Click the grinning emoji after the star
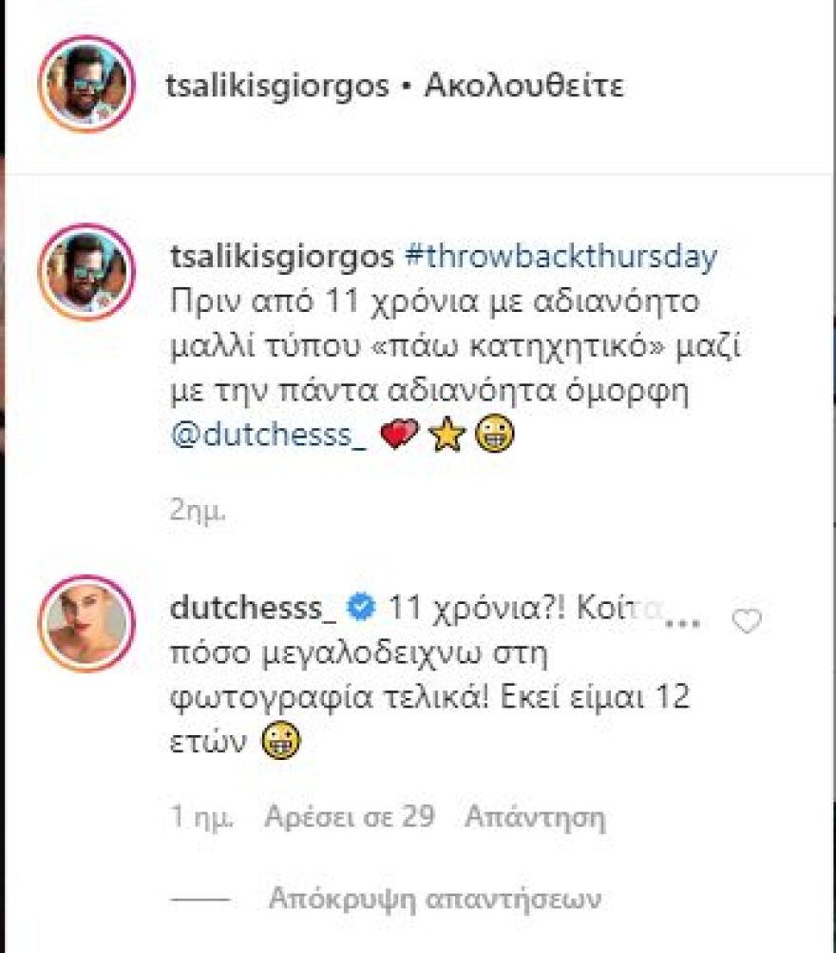Image resolution: width=836 pixels, height=953 pixels. 494,434
